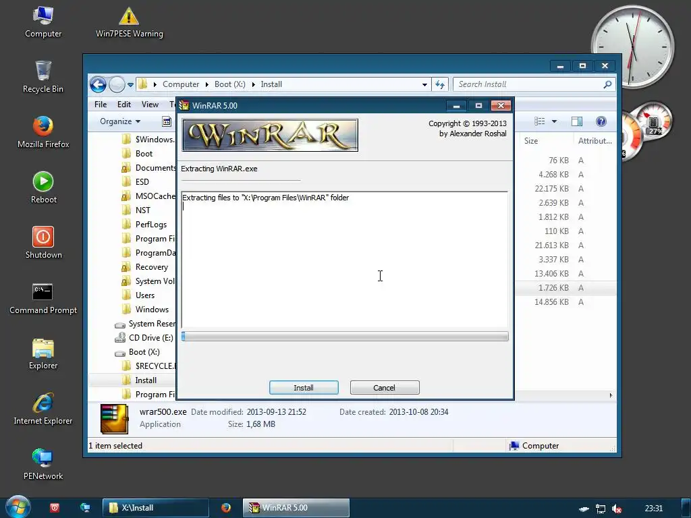Open the PENetwork desktop icon
Image resolution: width=691 pixels, height=518 pixels.
[43, 464]
